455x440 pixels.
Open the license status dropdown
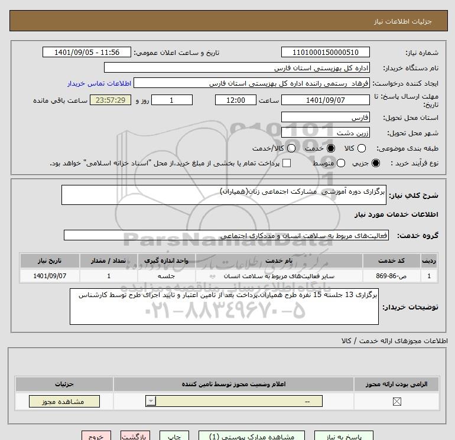coord(234,402)
